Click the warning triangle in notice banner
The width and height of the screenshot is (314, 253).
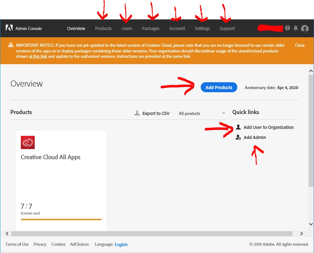pos(11,45)
